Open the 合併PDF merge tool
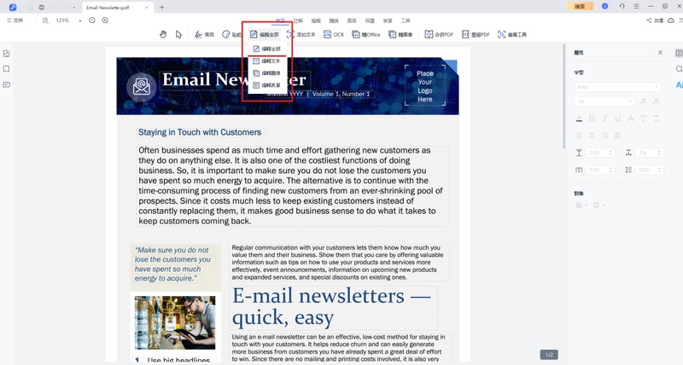Screen dimensions: 683x365 point(441,35)
